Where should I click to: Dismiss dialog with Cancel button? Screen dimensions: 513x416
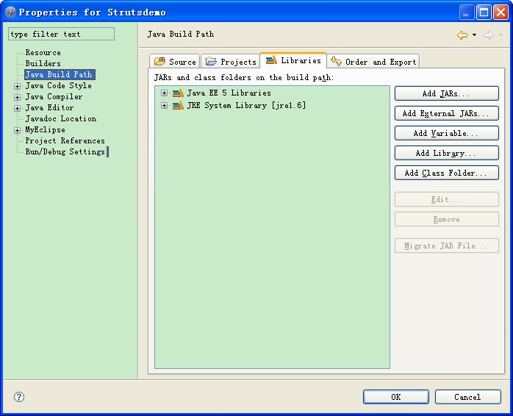coord(468,397)
